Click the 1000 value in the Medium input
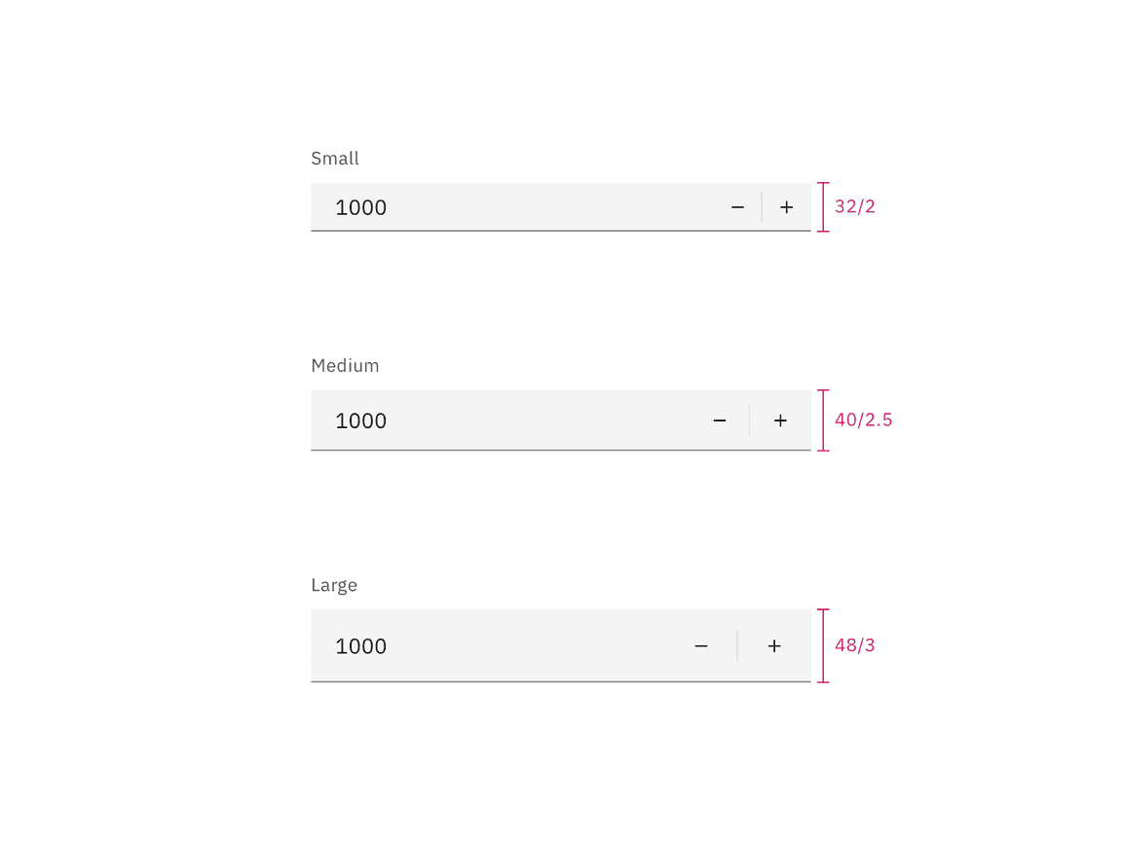 click(361, 420)
